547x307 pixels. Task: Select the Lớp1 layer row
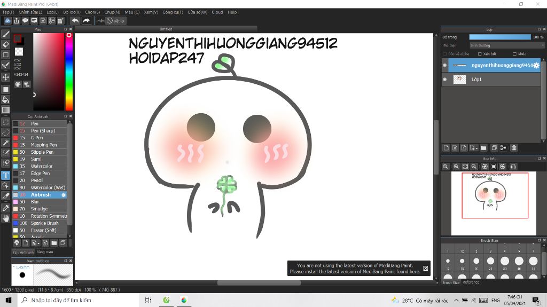[x=491, y=80]
